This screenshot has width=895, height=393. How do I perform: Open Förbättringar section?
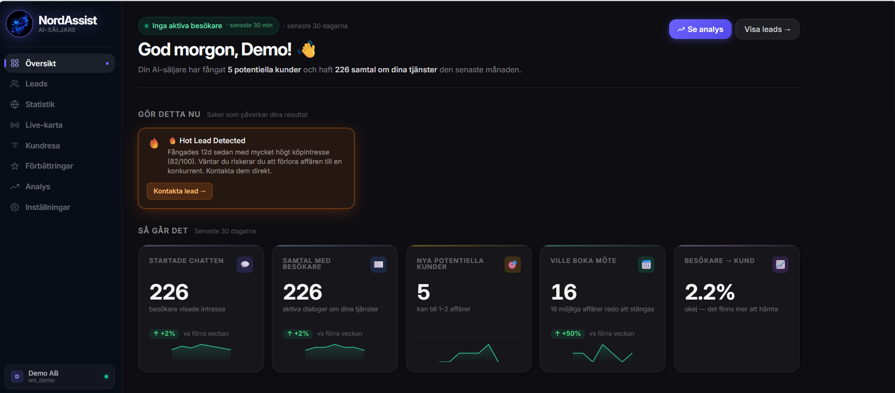(x=59, y=166)
